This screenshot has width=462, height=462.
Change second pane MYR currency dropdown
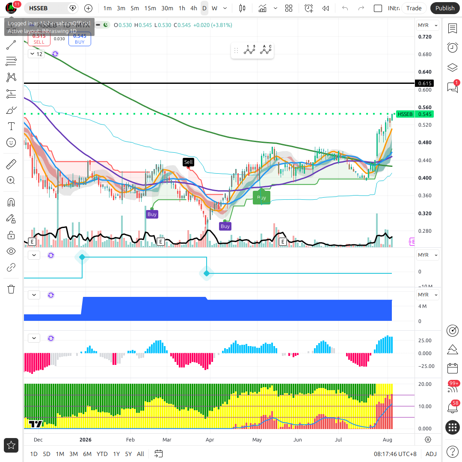pyautogui.click(x=427, y=255)
